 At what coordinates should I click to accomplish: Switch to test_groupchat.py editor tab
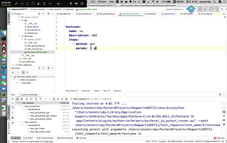tap(107, 14)
